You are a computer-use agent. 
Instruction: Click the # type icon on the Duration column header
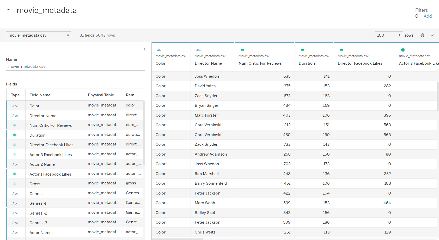pyautogui.click(x=302, y=50)
